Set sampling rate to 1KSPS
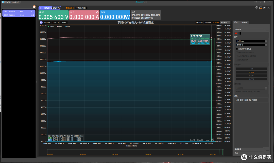Image resolution: width=274 pixels, height=163 pixels. click(x=251, y=79)
